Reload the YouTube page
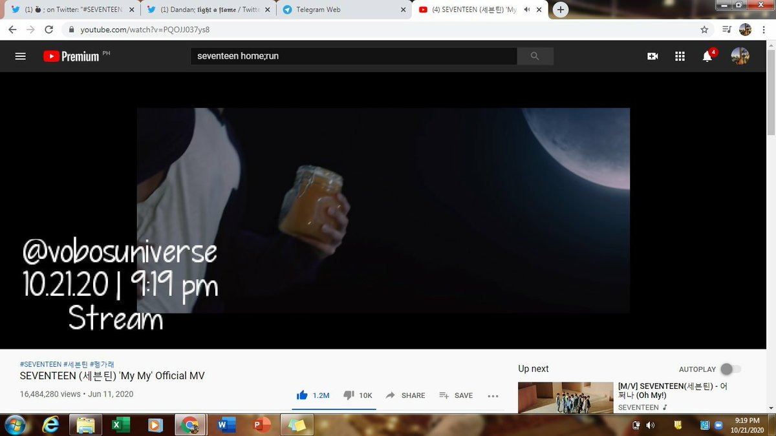The width and height of the screenshot is (776, 436). pos(48,29)
